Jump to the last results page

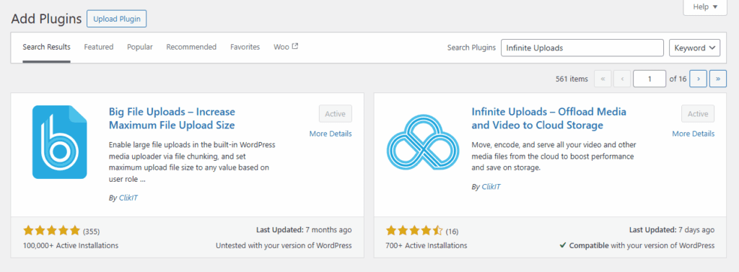click(718, 79)
